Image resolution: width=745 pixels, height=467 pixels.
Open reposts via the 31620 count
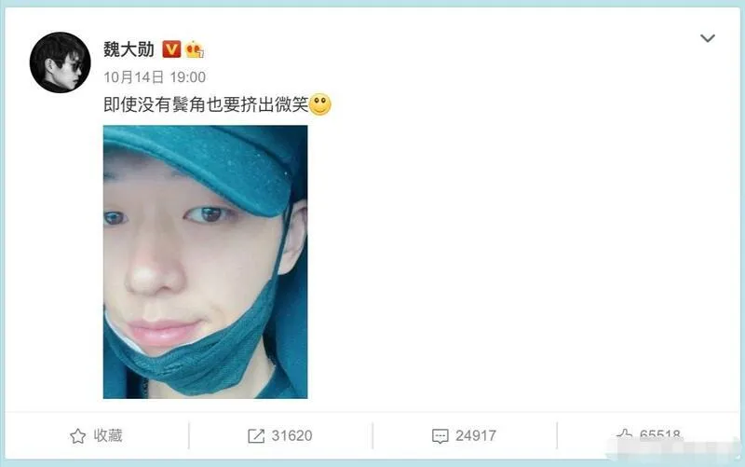pyautogui.click(x=291, y=435)
